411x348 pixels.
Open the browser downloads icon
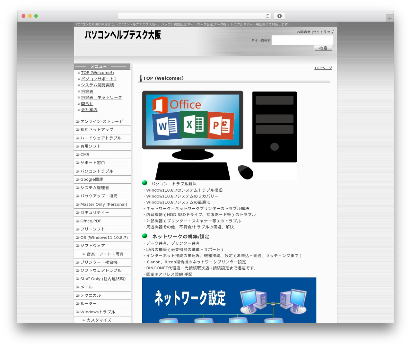pyautogui.click(x=279, y=16)
